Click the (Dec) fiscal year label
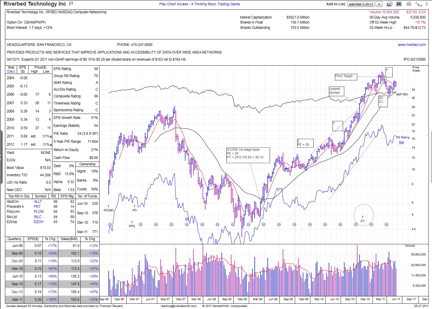This screenshot has width=432, height=309. tap(11, 72)
